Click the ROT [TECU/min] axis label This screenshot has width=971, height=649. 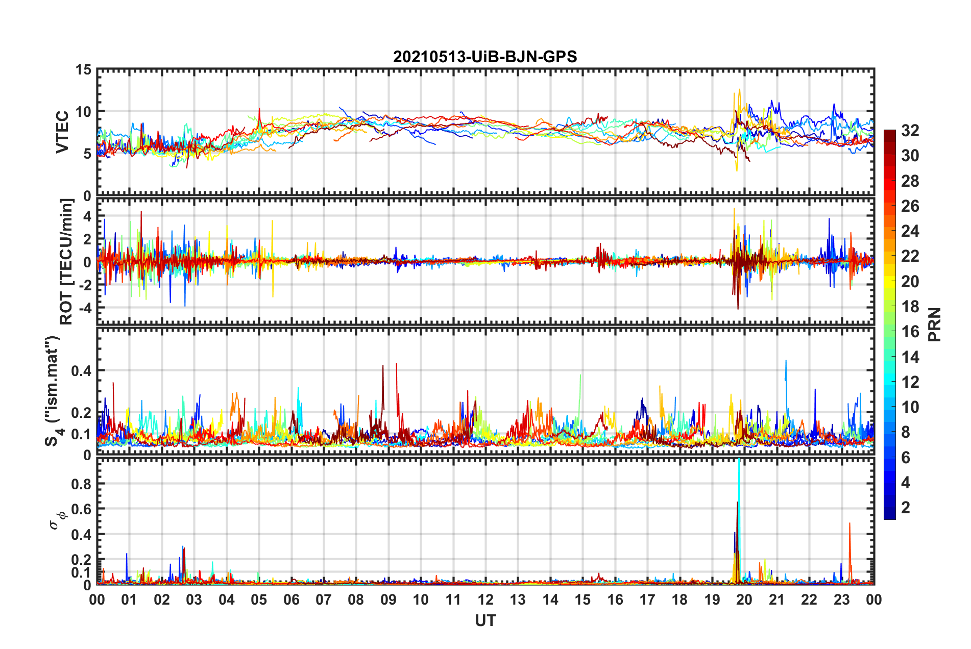click(66, 262)
